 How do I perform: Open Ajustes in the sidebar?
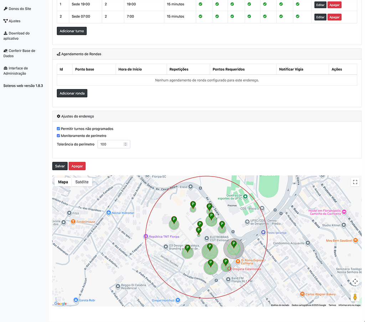click(14, 21)
